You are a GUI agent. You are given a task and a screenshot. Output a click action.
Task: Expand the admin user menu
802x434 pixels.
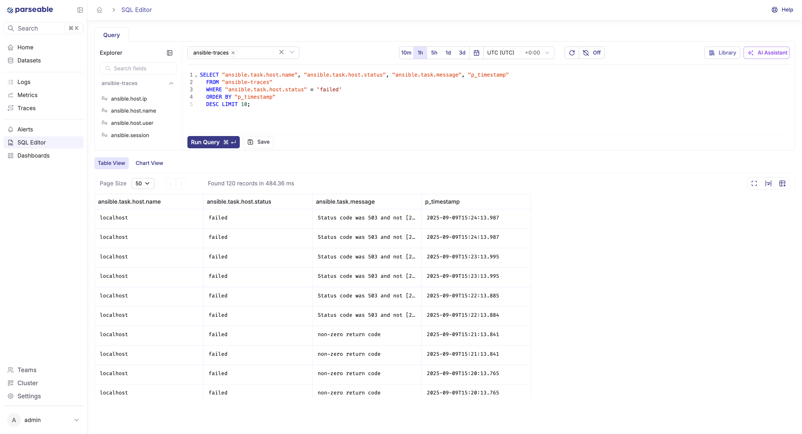[43, 420]
